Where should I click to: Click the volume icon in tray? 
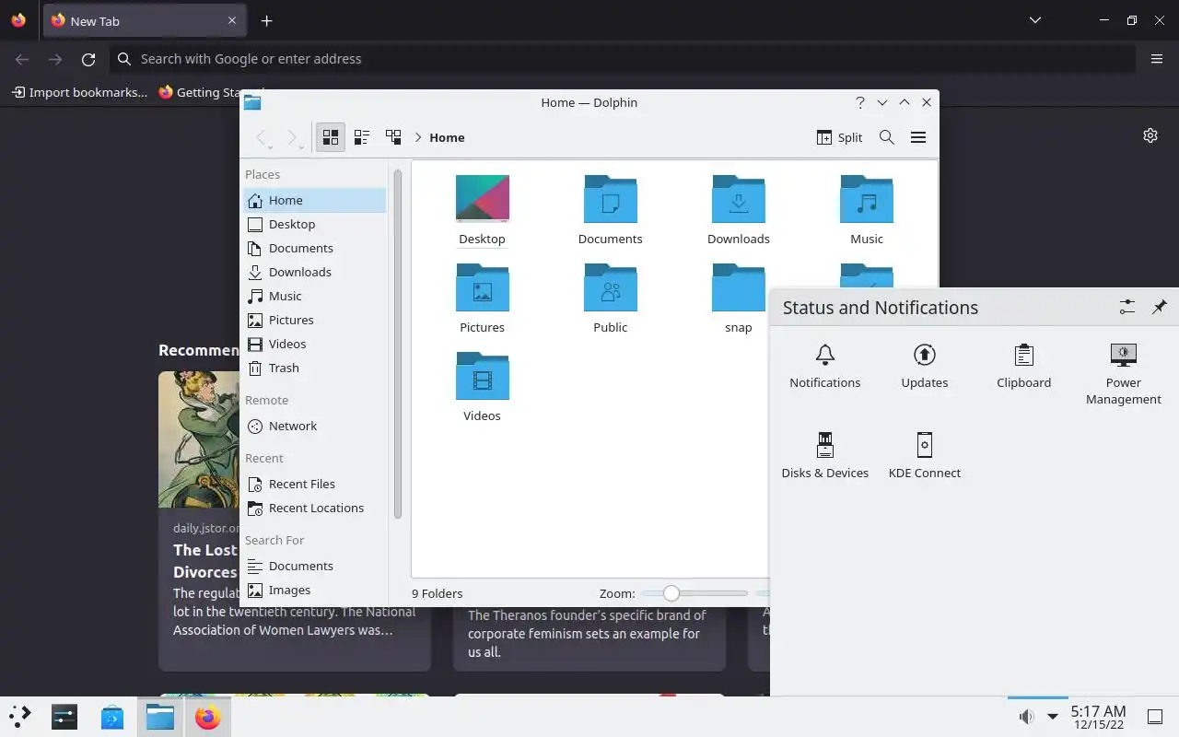(1026, 717)
